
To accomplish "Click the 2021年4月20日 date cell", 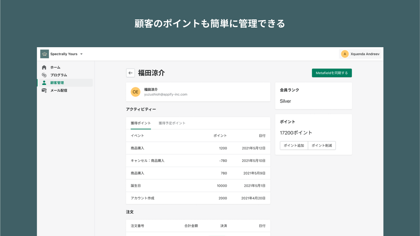I will tap(253, 198).
